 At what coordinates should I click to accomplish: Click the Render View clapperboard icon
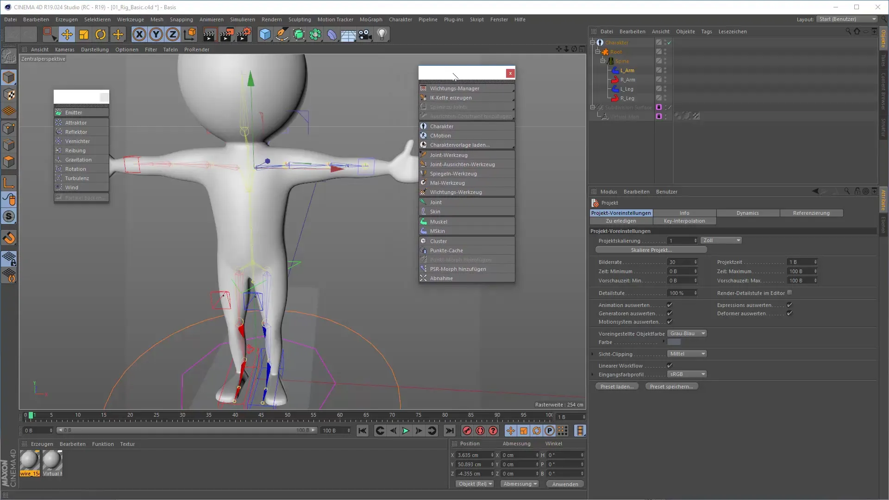209,34
